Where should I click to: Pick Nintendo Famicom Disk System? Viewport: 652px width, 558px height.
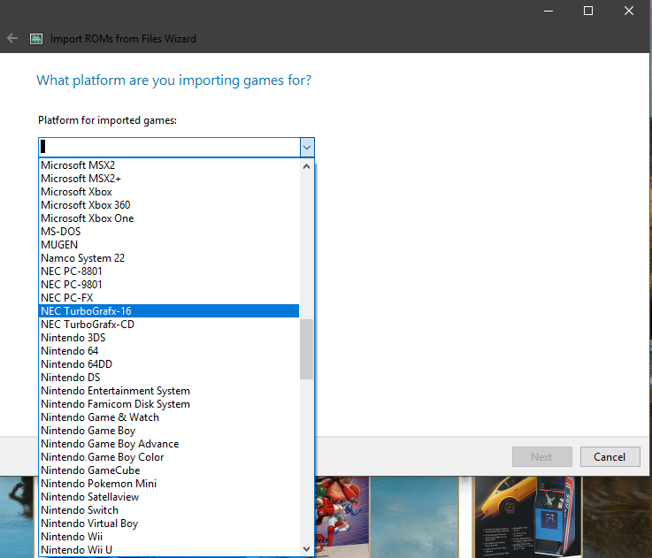(x=169, y=404)
